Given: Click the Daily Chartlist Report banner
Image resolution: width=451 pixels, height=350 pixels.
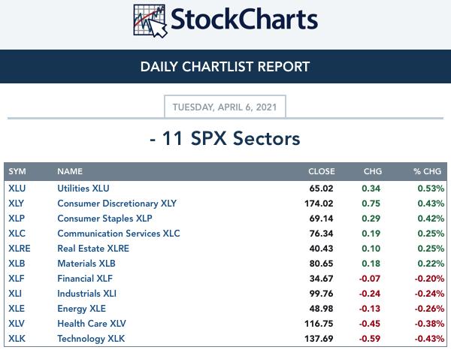Looking at the screenshot, I should click(225, 67).
